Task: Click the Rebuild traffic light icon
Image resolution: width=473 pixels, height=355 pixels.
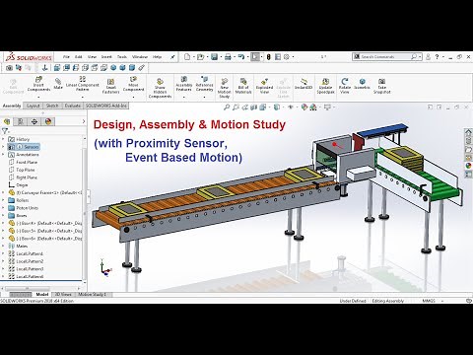Action: point(268,57)
